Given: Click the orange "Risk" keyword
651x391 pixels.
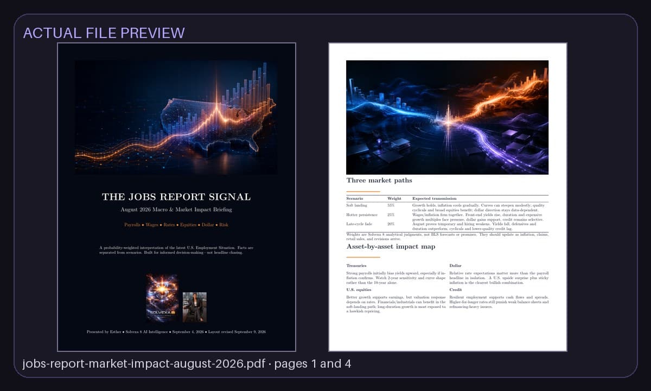Looking at the screenshot, I should click(224, 225).
